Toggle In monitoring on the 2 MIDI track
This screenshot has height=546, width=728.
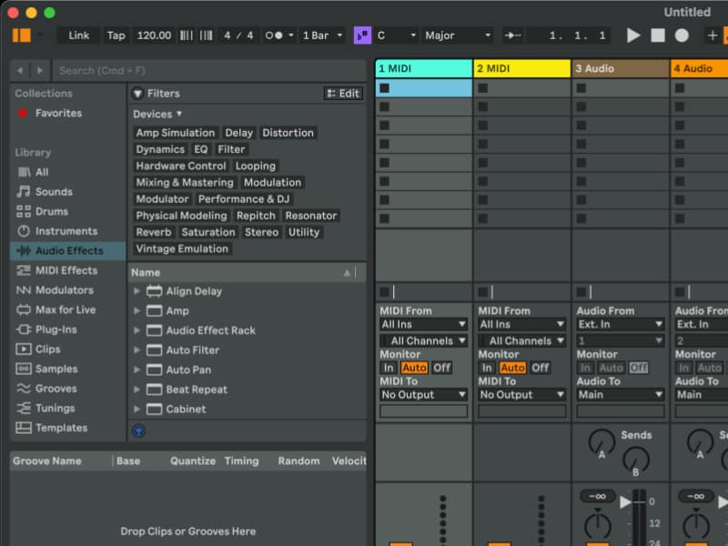coord(488,368)
